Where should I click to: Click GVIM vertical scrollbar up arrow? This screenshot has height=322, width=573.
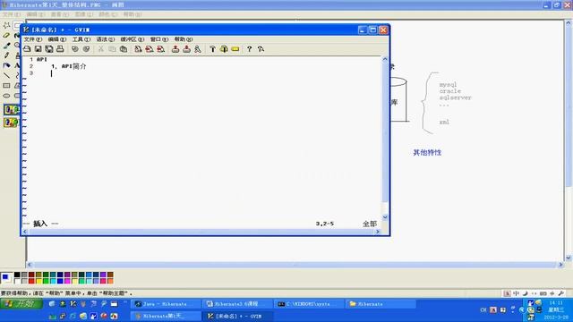pyautogui.click(x=385, y=59)
